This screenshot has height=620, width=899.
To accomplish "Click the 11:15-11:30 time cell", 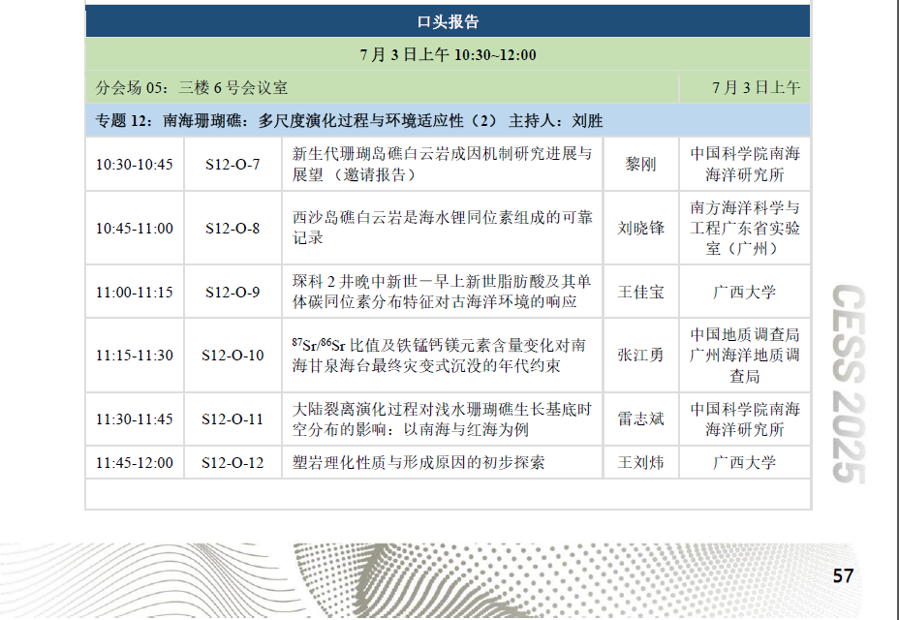I will [x=134, y=356].
